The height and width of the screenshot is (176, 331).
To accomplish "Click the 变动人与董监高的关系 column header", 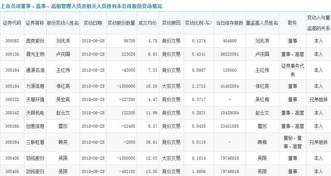I will click(318, 23).
